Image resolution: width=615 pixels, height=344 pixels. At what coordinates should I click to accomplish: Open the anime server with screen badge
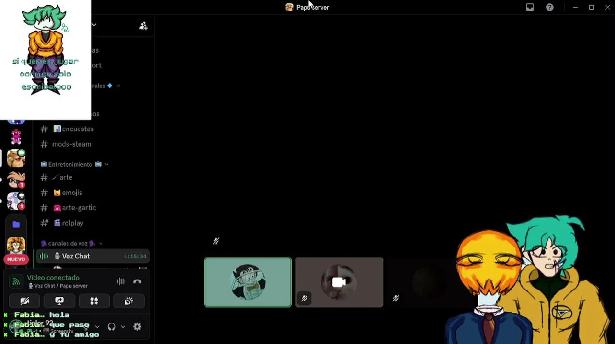coord(16,201)
